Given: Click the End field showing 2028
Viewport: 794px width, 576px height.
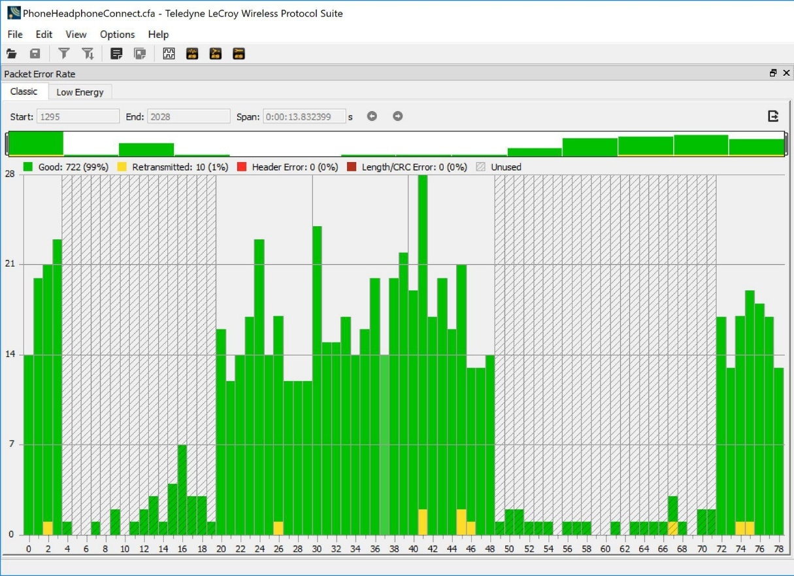Looking at the screenshot, I should click(x=189, y=117).
